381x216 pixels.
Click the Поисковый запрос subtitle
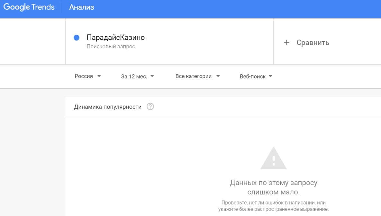111,47
